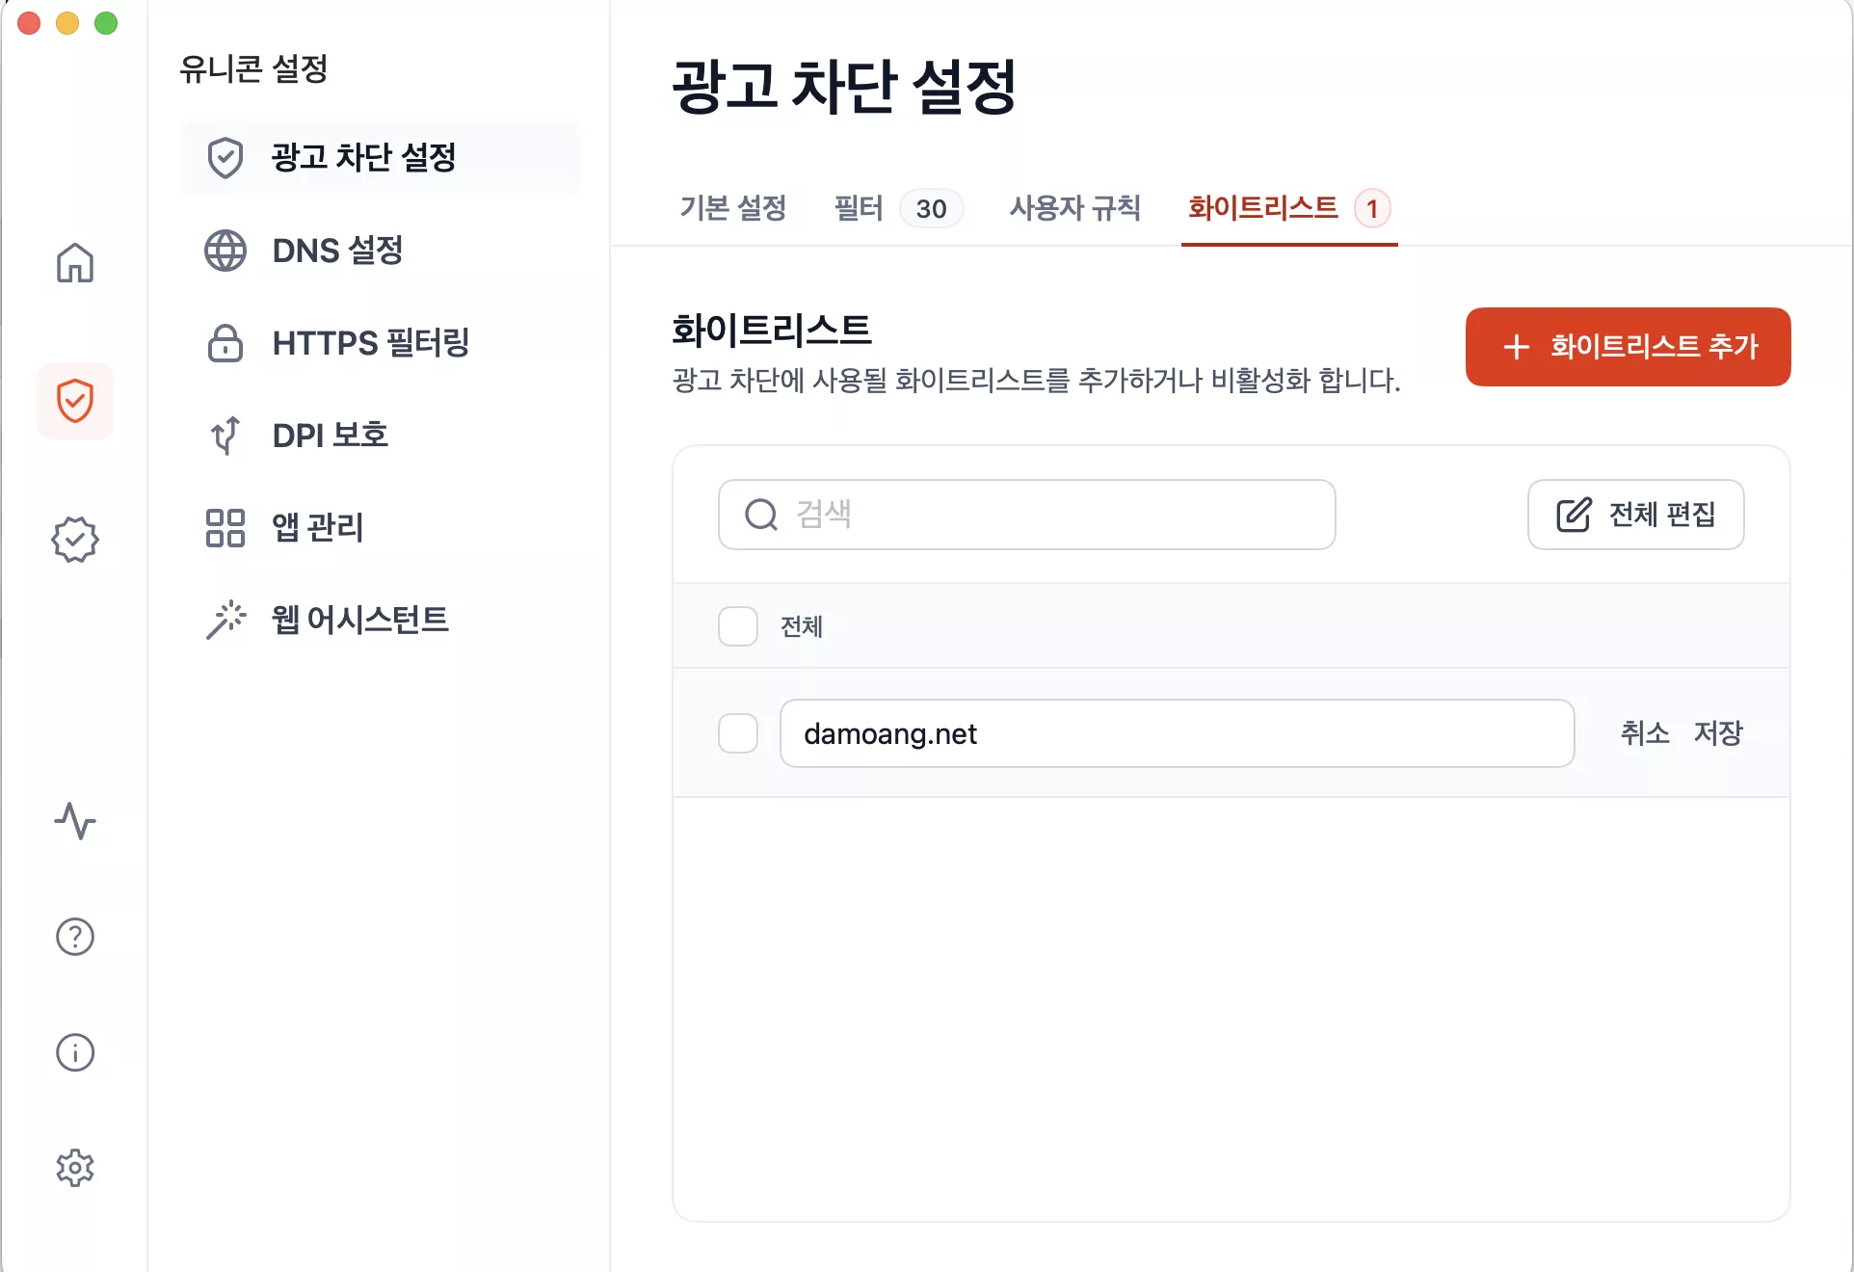Click the 화이트리스트 section heading
The image size is (1854, 1272).
772,331
